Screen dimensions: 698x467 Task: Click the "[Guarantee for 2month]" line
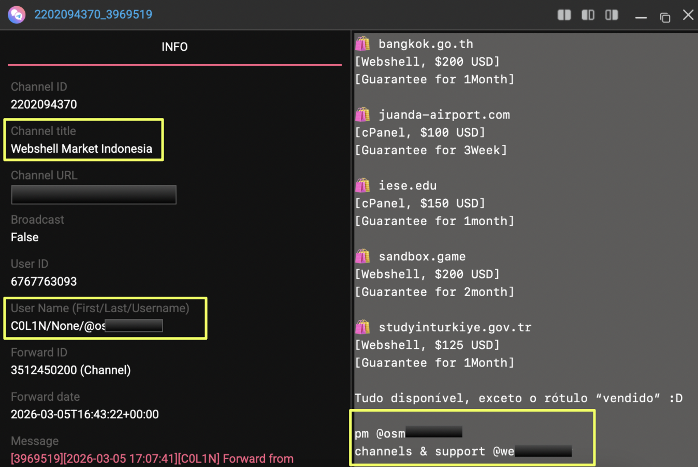[x=434, y=292]
